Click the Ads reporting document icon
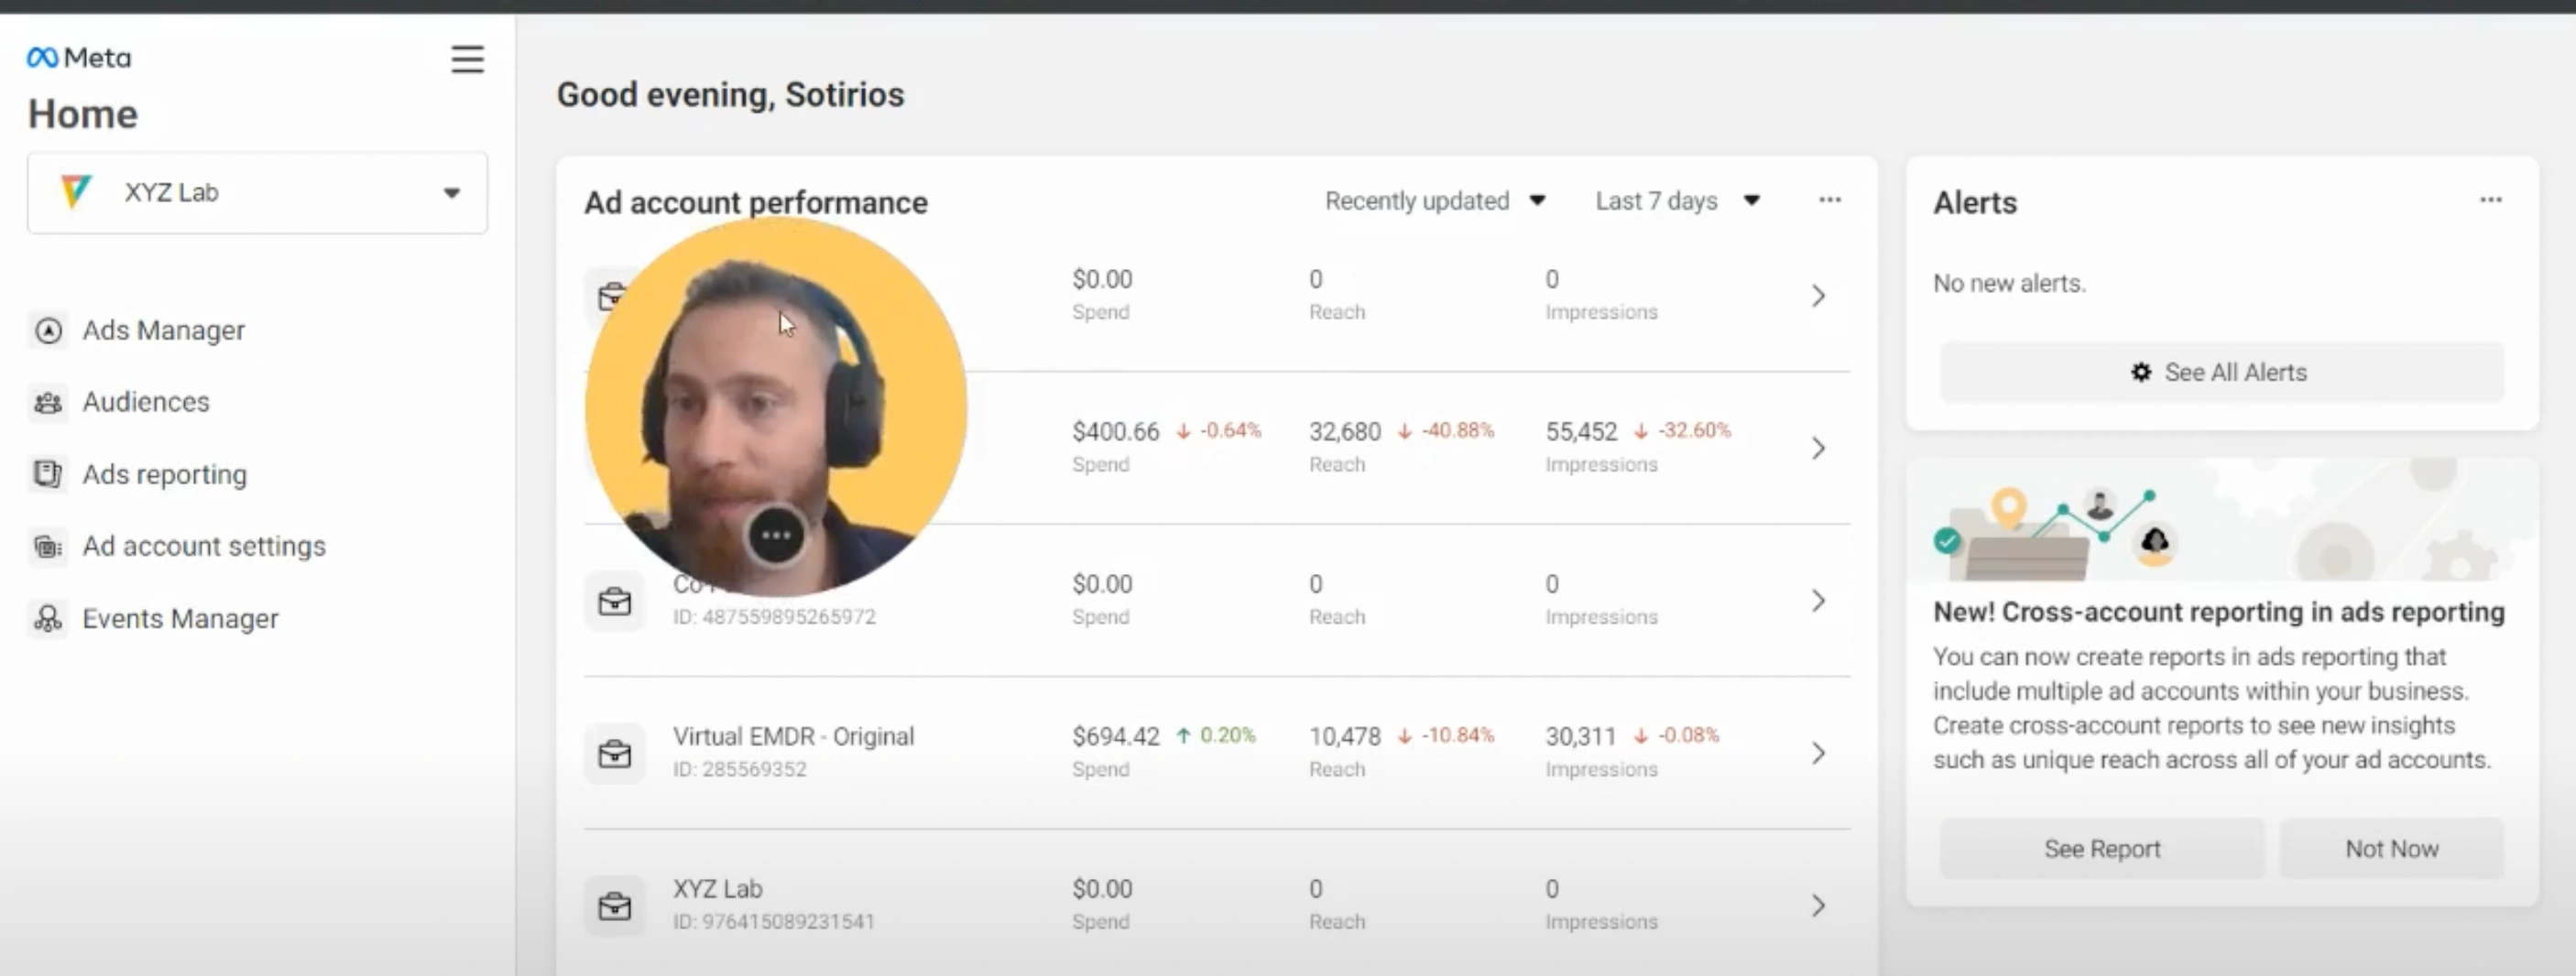Image resolution: width=2576 pixels, height=976 pixels. click(48, 473)
